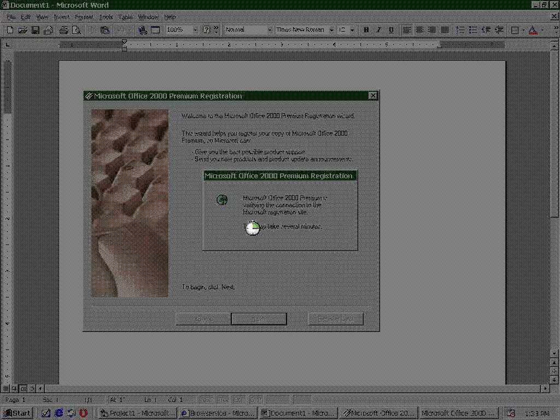Toggle Italic formatting

coord(378,30)
